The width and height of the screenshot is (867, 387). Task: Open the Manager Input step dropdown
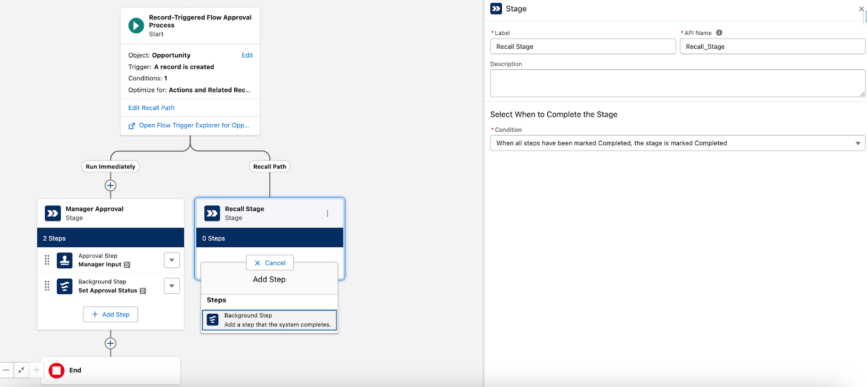pos(172,260)
